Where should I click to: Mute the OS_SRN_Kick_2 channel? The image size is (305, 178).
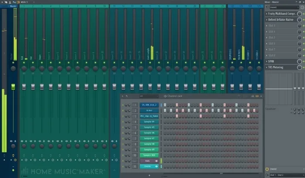123,105
